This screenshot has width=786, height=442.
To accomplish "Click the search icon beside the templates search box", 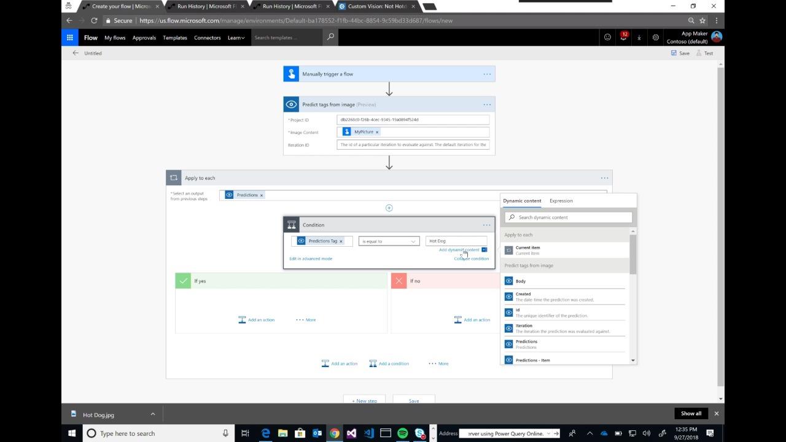I will 330,37.
